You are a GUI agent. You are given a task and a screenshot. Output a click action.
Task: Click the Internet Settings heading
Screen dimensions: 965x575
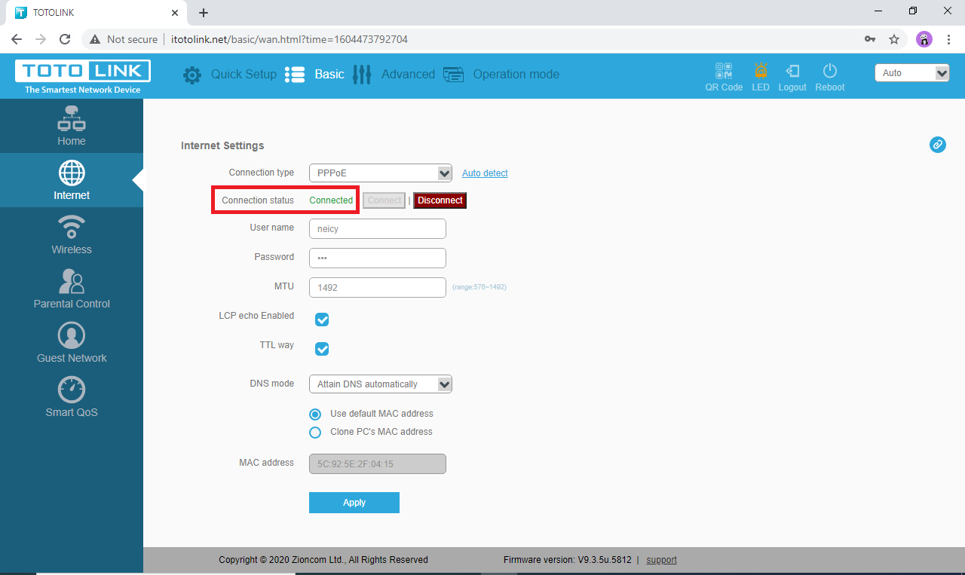pos(222,145)
